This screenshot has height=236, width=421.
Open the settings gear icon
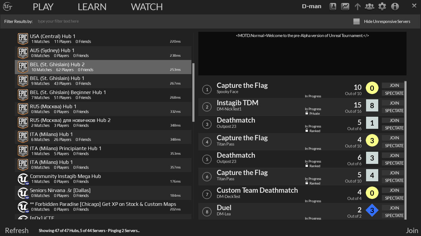click(x=382, y=7)
